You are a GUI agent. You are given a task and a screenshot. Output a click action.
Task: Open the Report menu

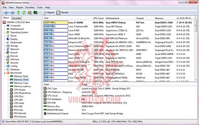point(20,7)
